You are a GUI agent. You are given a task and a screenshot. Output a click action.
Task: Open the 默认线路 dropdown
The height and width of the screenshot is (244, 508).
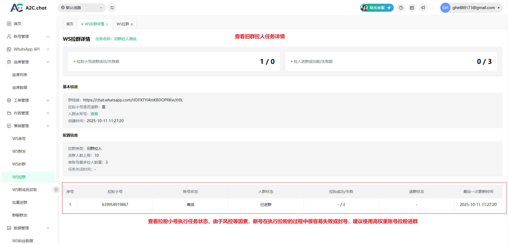pyautogui.click(x=82, y=8)
